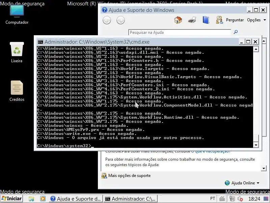This screenshot has width=270, height=203.
Task: Click the PT language indicator
Action: point(213,199)
